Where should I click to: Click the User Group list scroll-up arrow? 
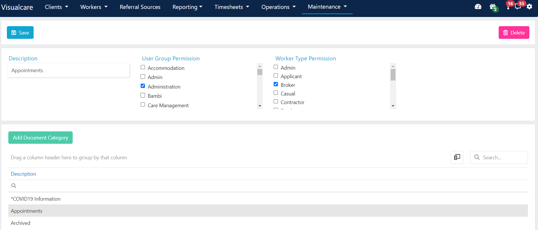(x=260, y=66)
